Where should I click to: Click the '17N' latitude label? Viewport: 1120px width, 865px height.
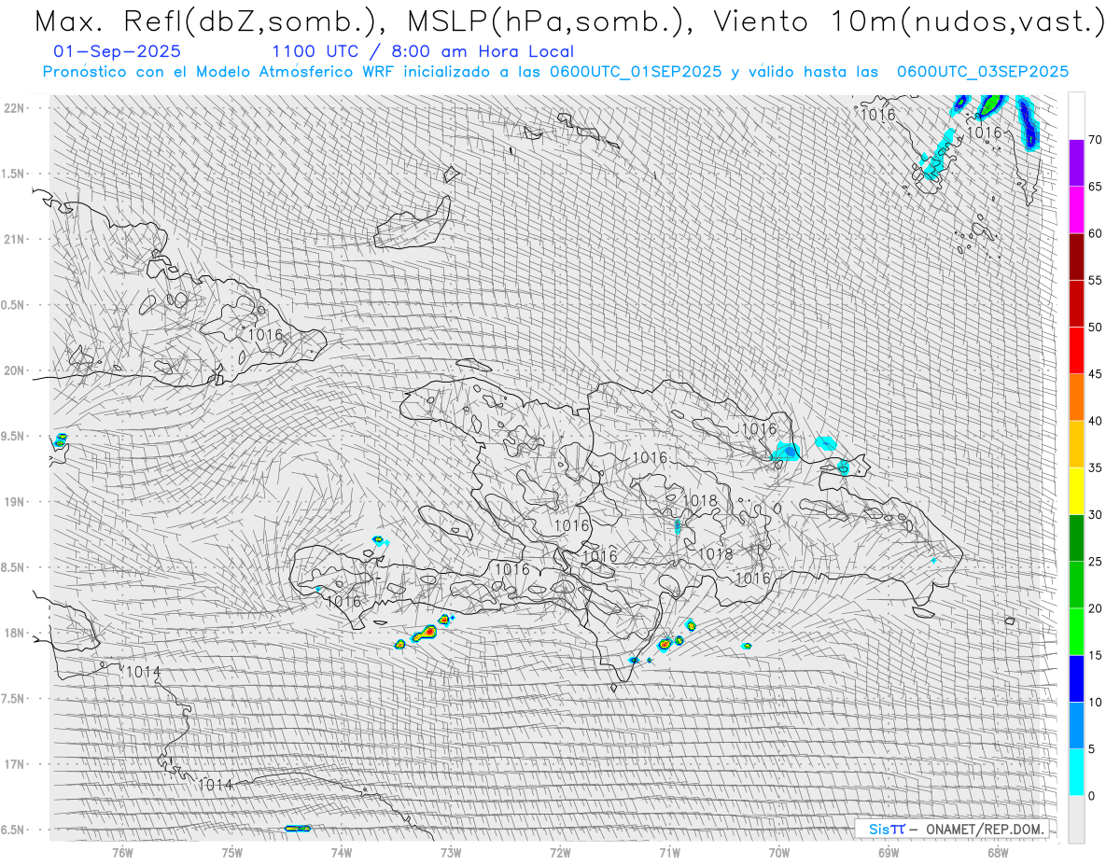[x=16, y=764]
